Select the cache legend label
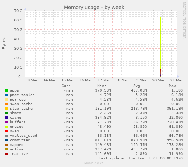 (x=16, y=118)
